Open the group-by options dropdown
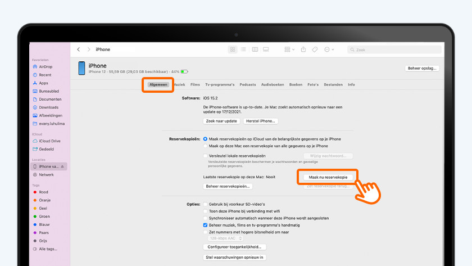 [x=289, y=49]
